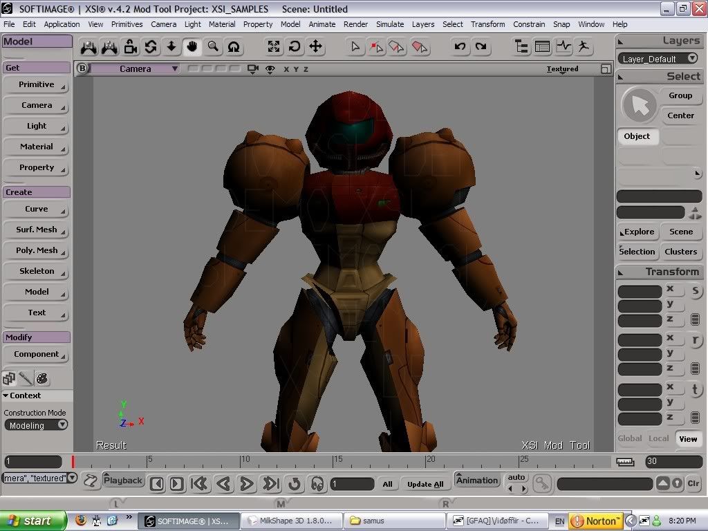708x531 pixels.
Task: Select the four-arrow move tool
Action: 315,46
